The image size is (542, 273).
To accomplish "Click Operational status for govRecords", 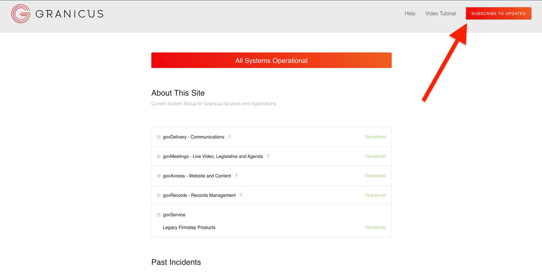I will (375, 195).
